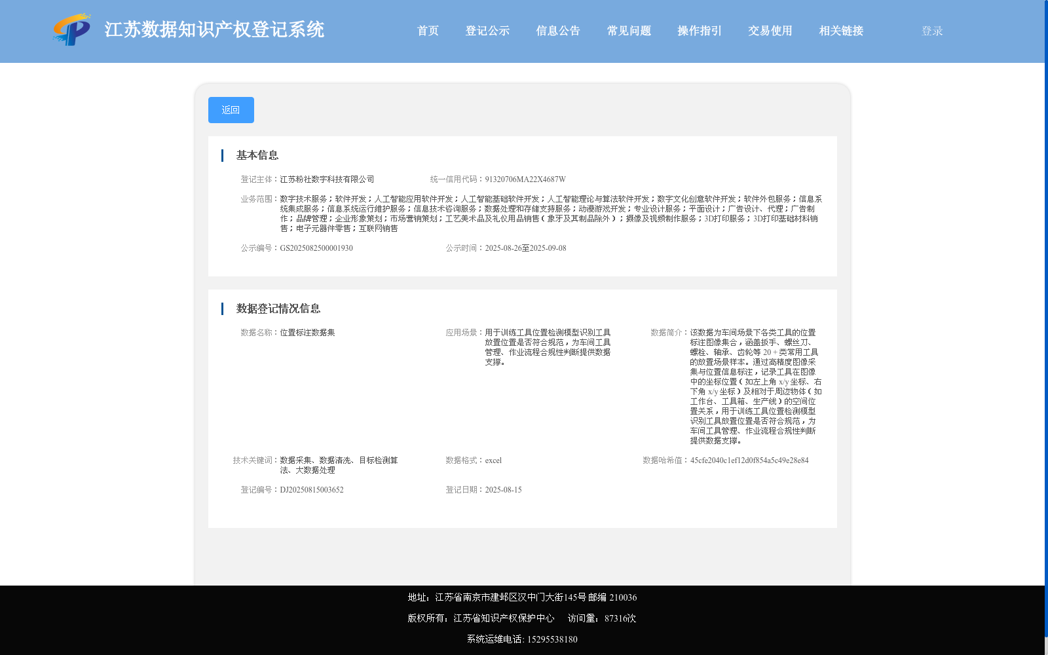Image resolution: width=1048 pixels, height=655 pixels.
Task: Select the 应用场景 description text
Action: (548, 347)
